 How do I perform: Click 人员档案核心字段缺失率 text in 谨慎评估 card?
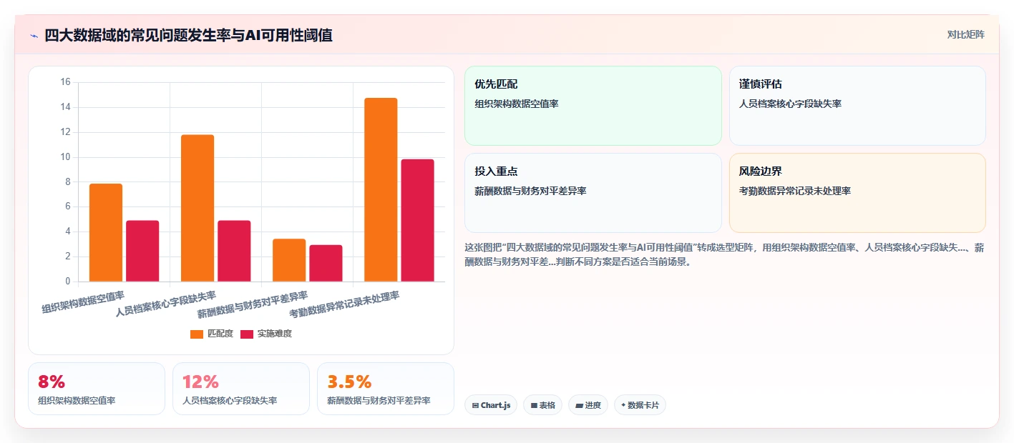pyautogui.click(x=790, y=104)
